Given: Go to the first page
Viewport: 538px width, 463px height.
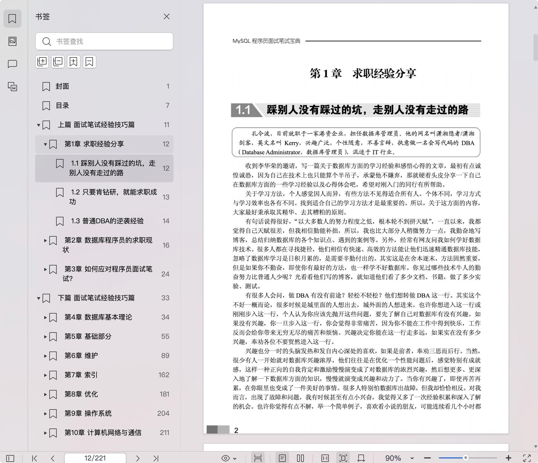Looking at the screenshot, I should (x=35, y=458).
